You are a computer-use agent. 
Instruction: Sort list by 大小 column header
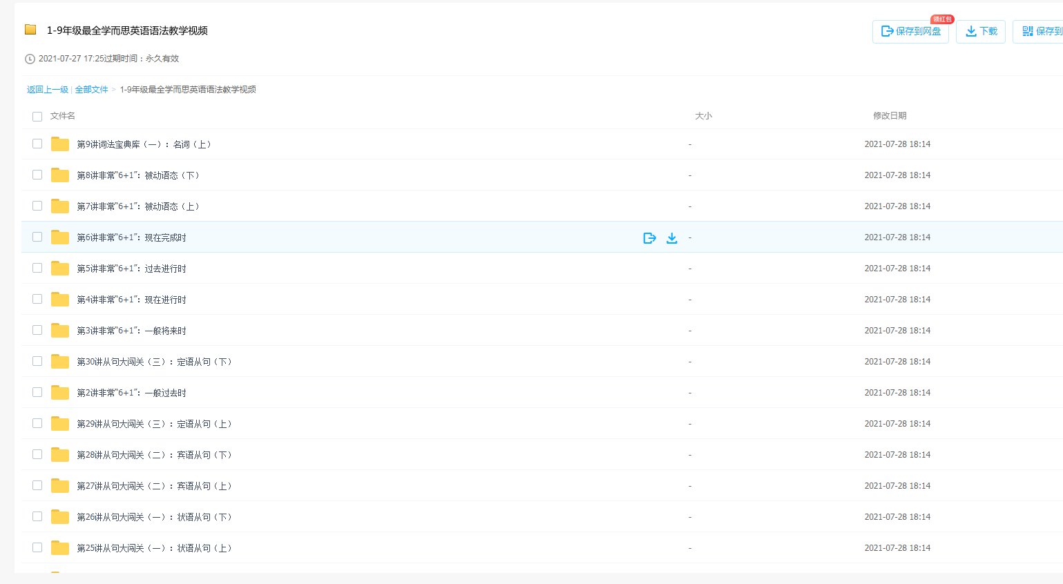tap(702, 116)
